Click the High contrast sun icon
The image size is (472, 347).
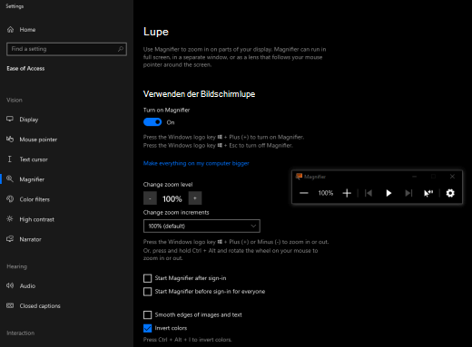click(10, 218)
